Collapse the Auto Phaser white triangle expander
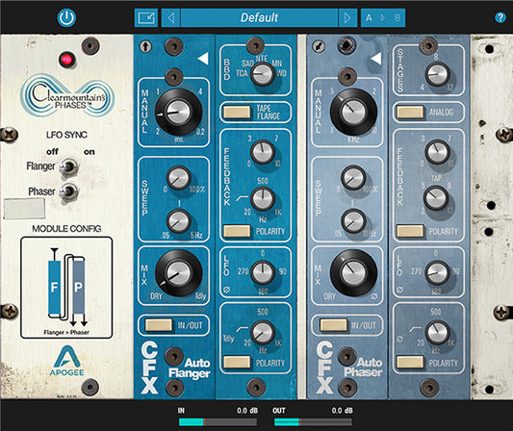This screenshot has width=513, height=431. (x=376, y=59)
